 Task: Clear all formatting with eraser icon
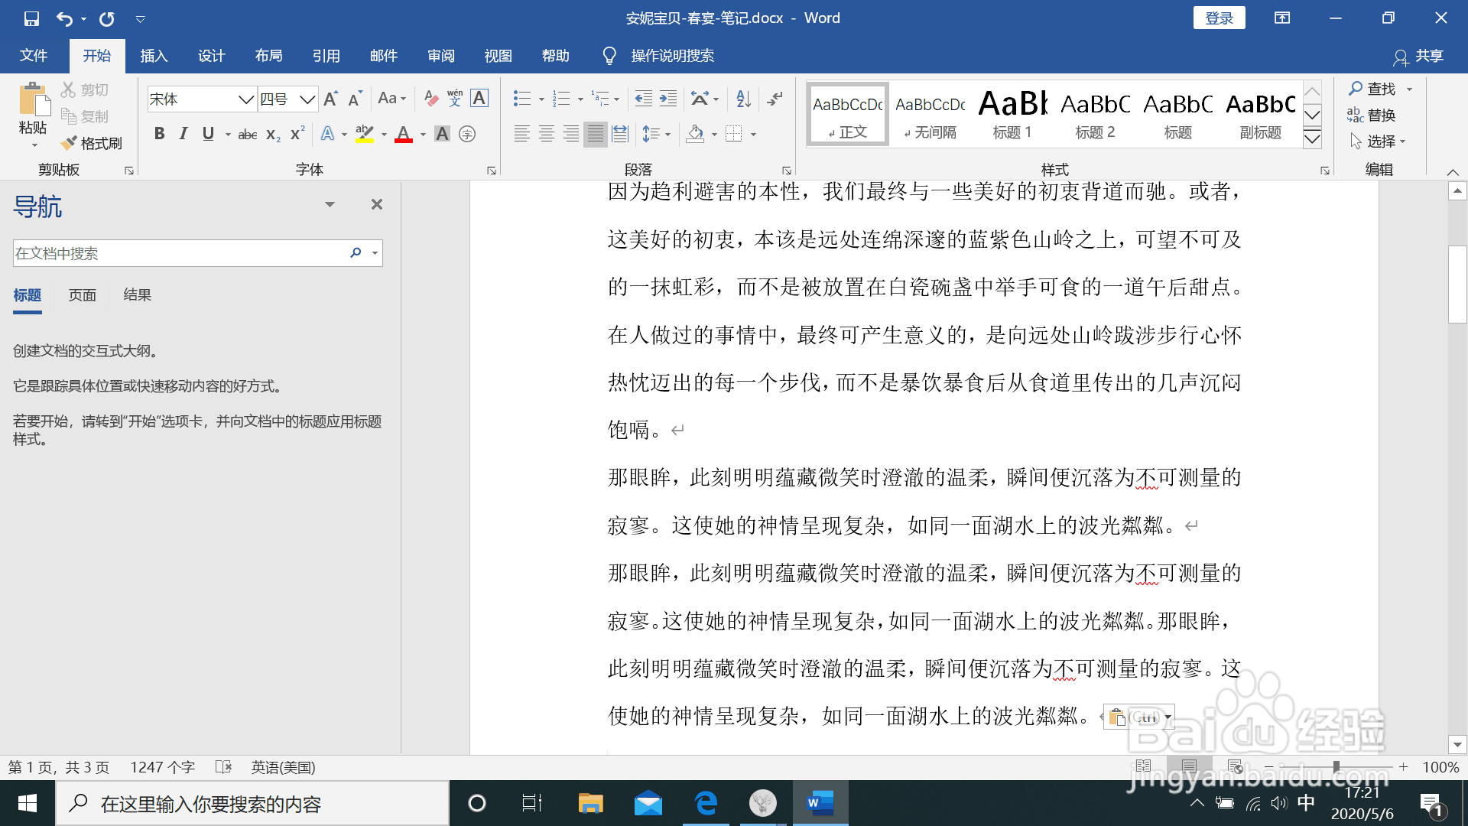tap(430, 99)
